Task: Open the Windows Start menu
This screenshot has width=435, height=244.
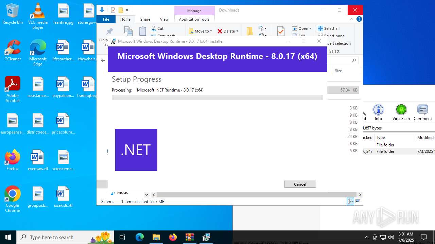Action: click(8, 237)
